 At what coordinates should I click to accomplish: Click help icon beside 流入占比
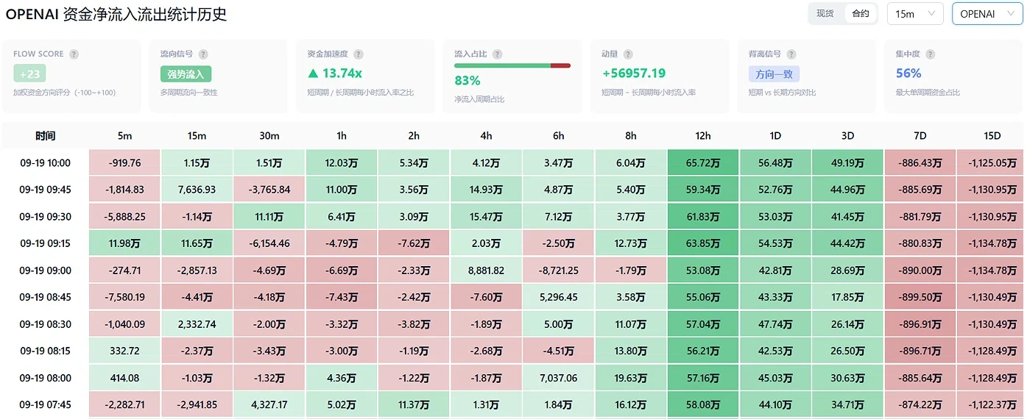point(498,54)
